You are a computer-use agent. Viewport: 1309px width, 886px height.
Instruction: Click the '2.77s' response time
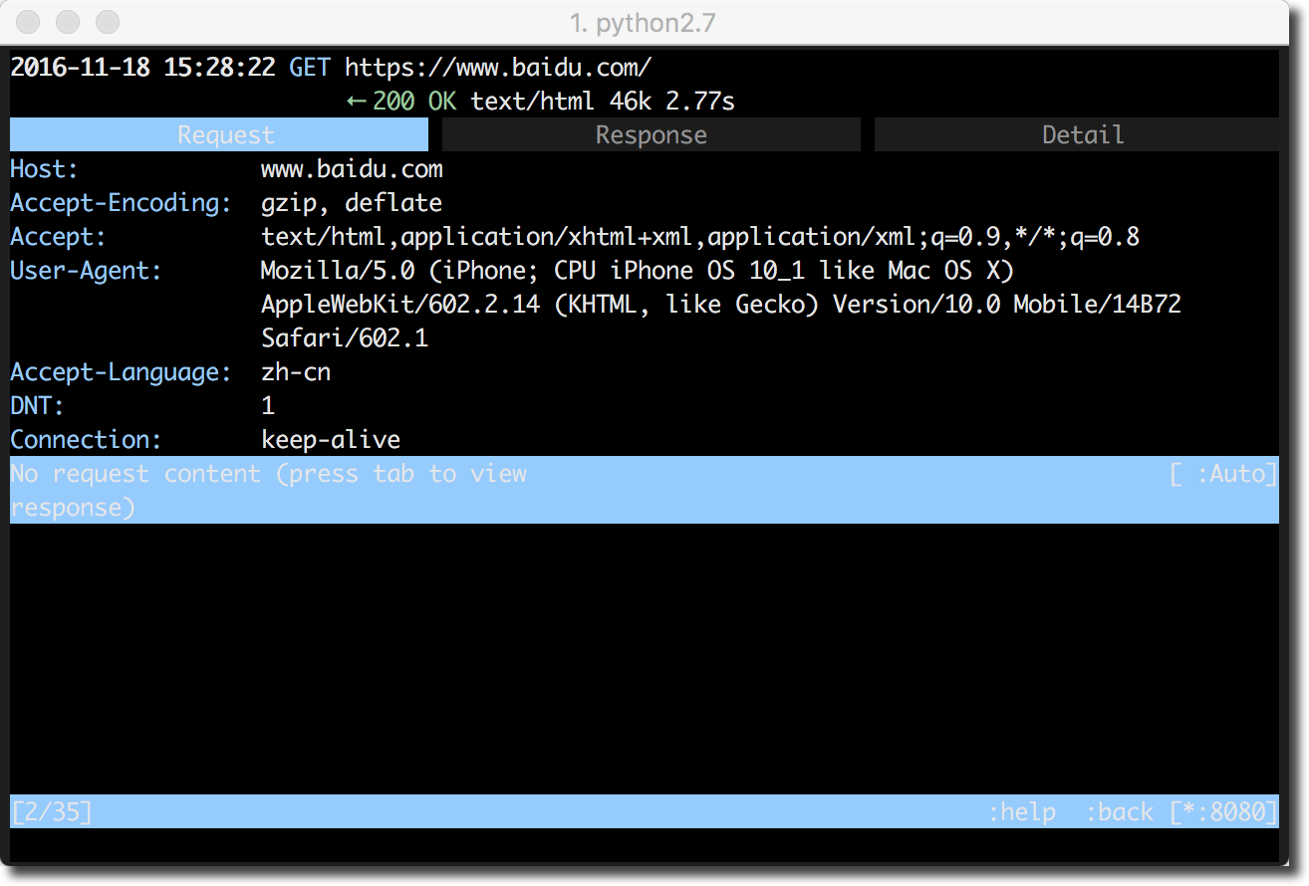700,102
